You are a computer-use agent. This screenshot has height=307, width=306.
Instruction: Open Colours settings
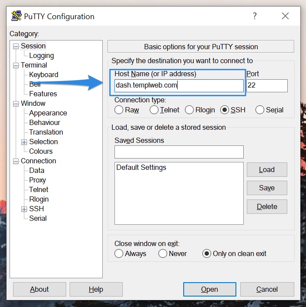(x=41, y=152)
